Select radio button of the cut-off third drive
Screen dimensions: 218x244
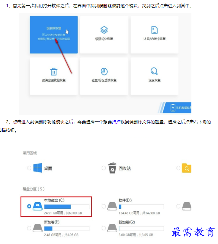click(178, 206)
